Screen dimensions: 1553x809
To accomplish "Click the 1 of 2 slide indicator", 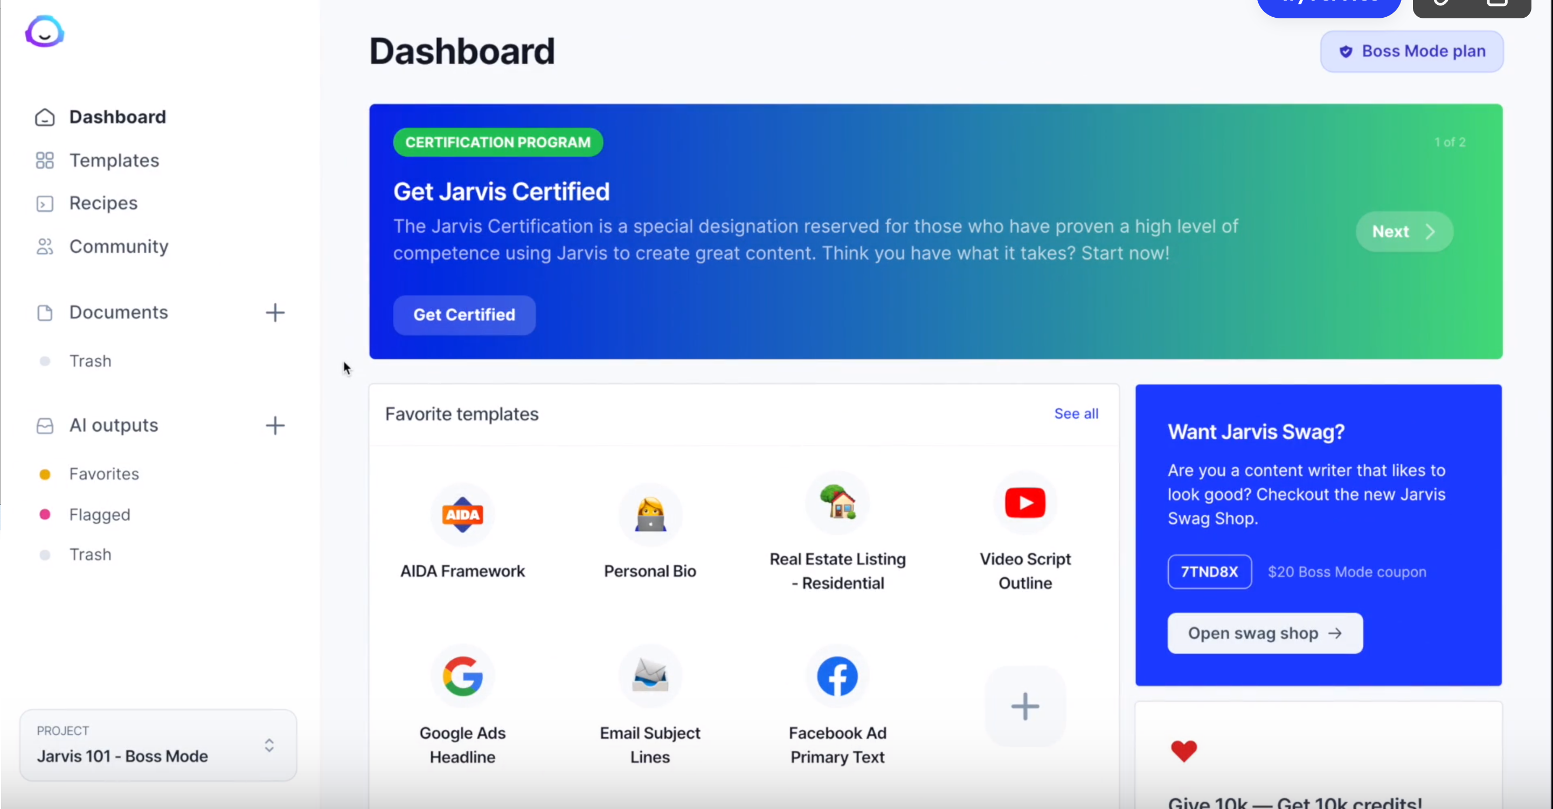I will click(1450, 142).
